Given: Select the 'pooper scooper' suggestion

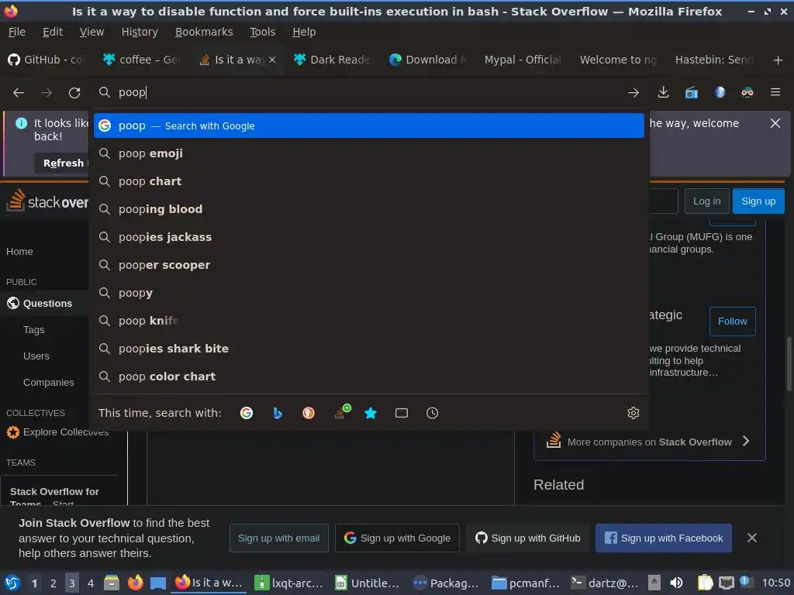Looking at the screenshot, I should pos(368,265).
